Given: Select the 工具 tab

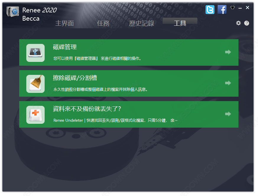Looking at the screenshot, I should pyautogui.click(x=180, y=23).
